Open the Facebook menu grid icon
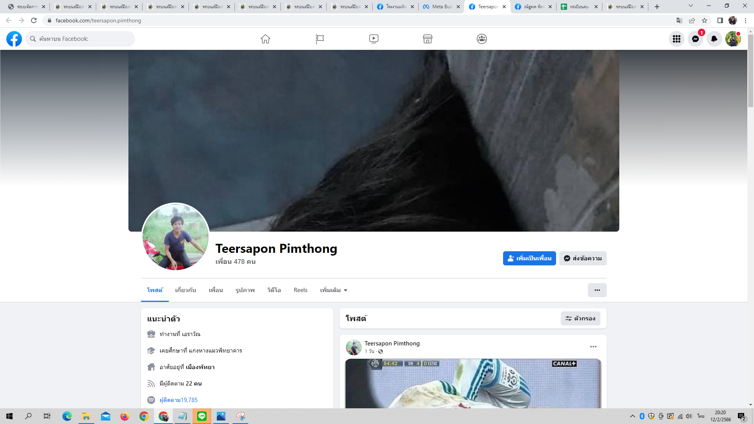 (x=676, y=39)
